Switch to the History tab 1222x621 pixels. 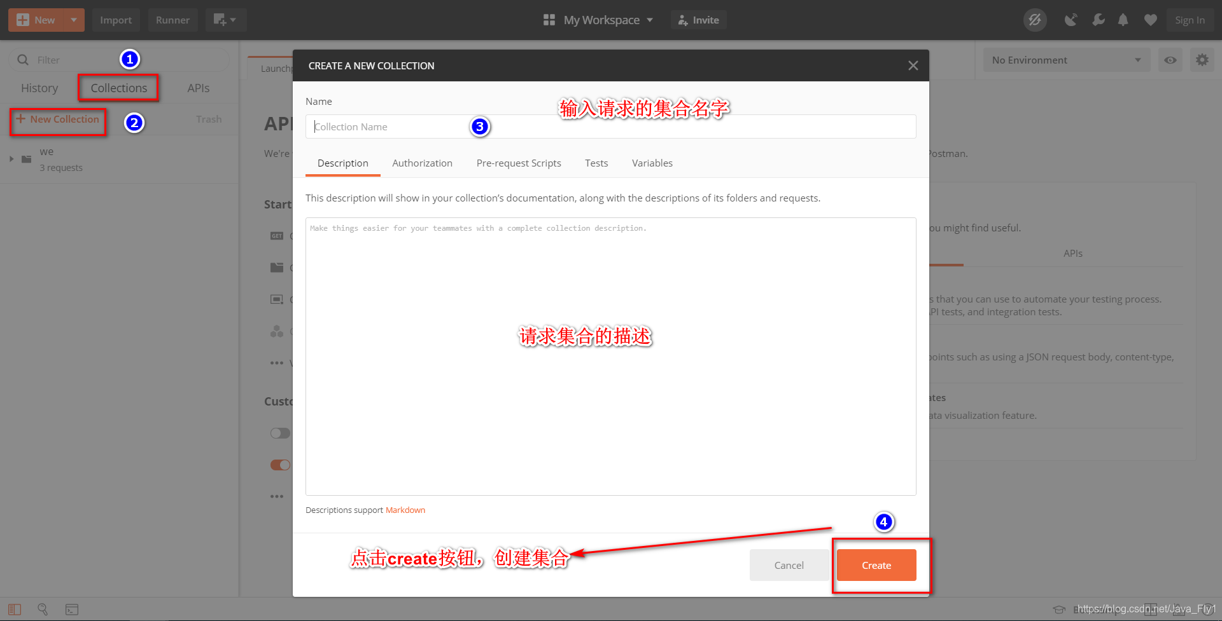(x=39, y=88)
